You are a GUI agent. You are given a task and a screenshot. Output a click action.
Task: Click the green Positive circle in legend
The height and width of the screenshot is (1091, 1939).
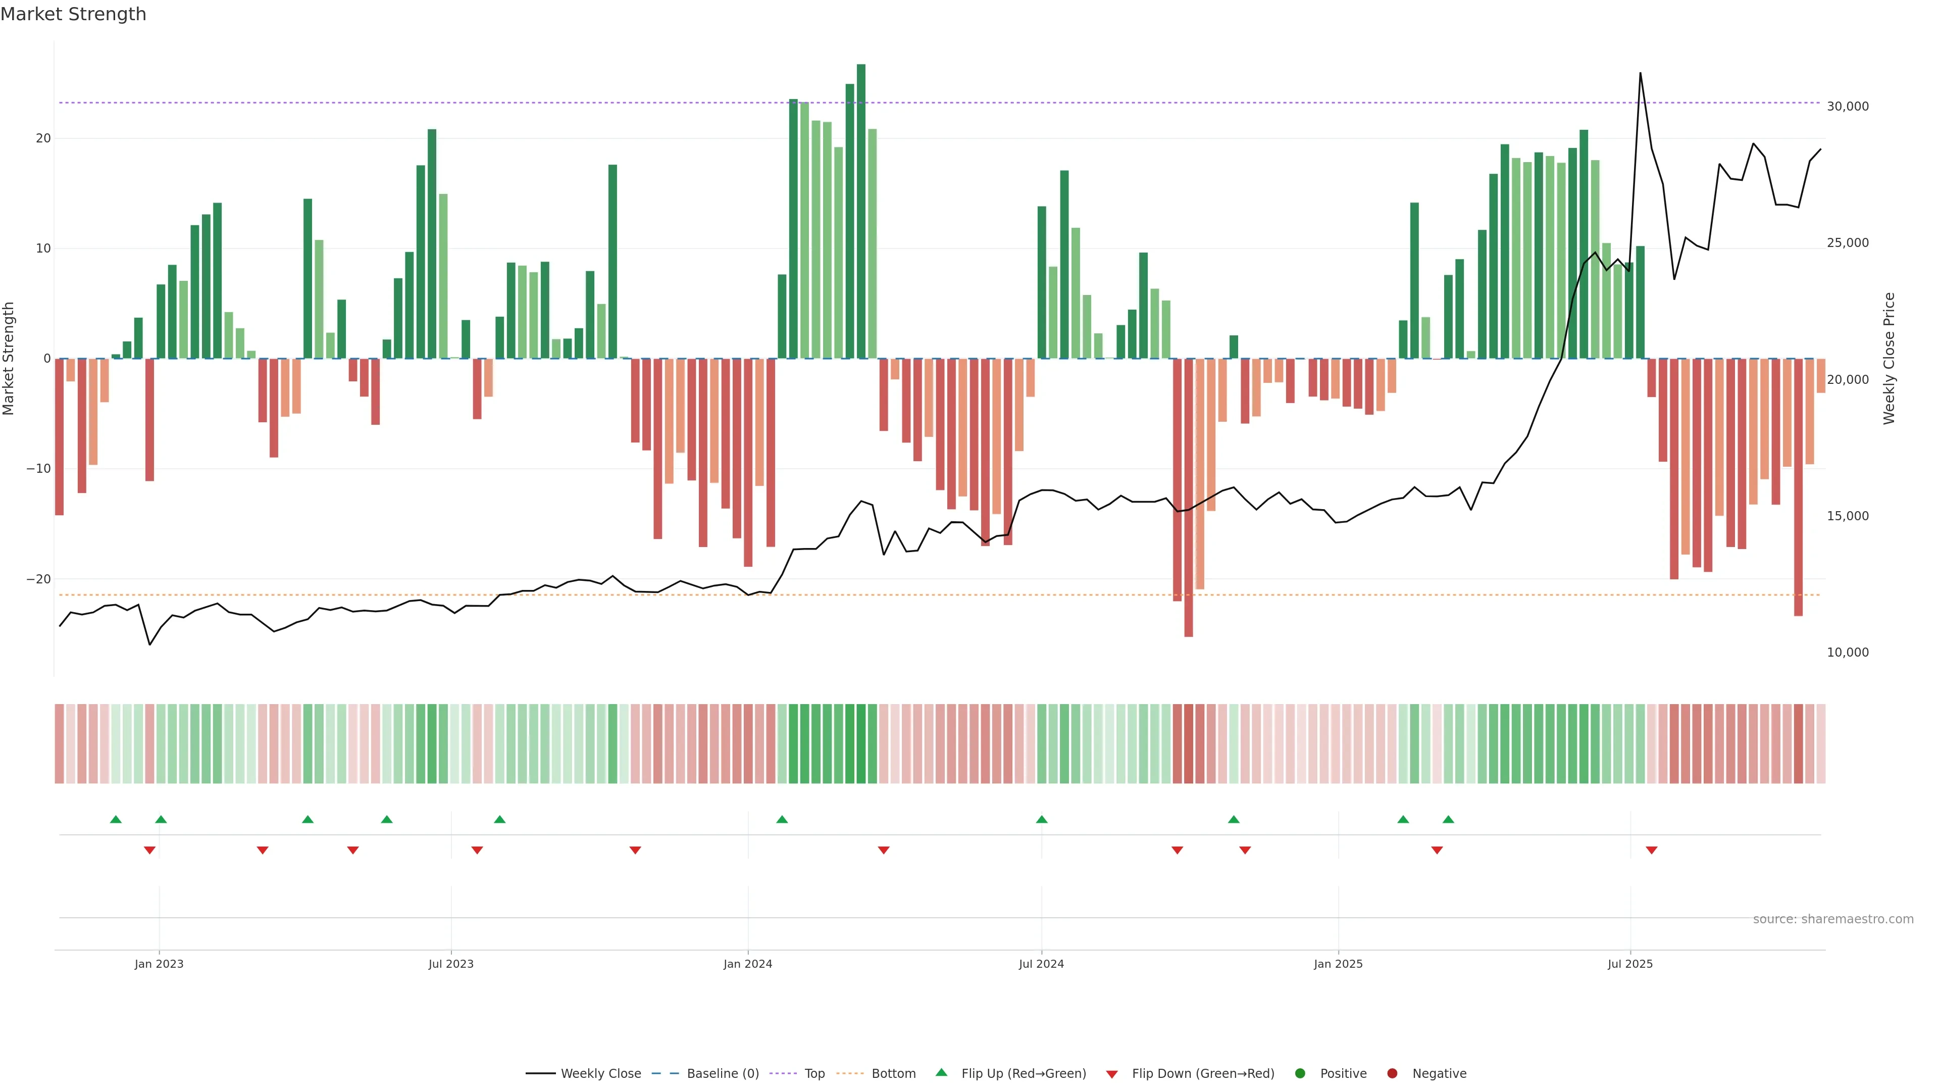tap(1300, 1074)
